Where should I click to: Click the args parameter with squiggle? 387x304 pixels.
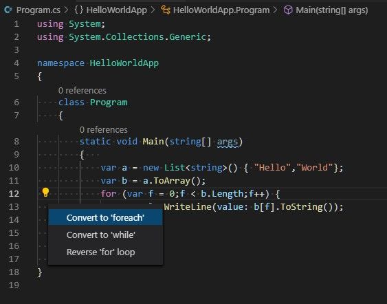[228, 142]
